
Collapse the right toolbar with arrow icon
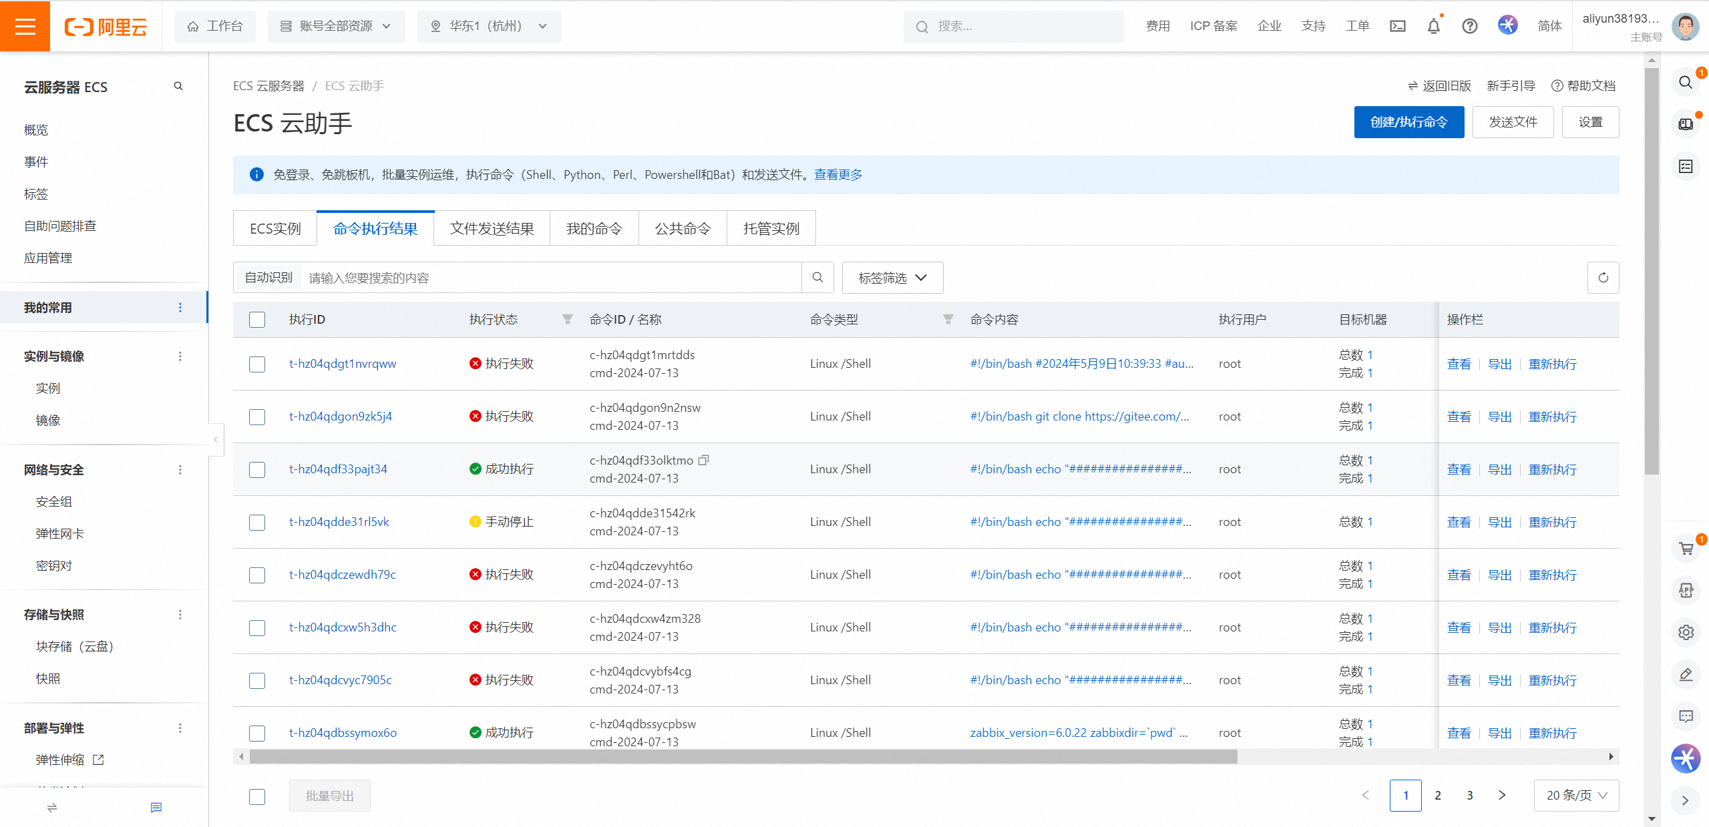[1686, 800]
